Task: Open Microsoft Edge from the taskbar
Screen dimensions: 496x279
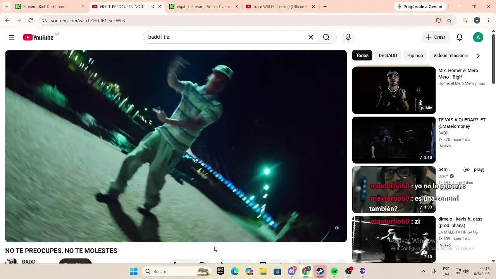Action: 235,271
